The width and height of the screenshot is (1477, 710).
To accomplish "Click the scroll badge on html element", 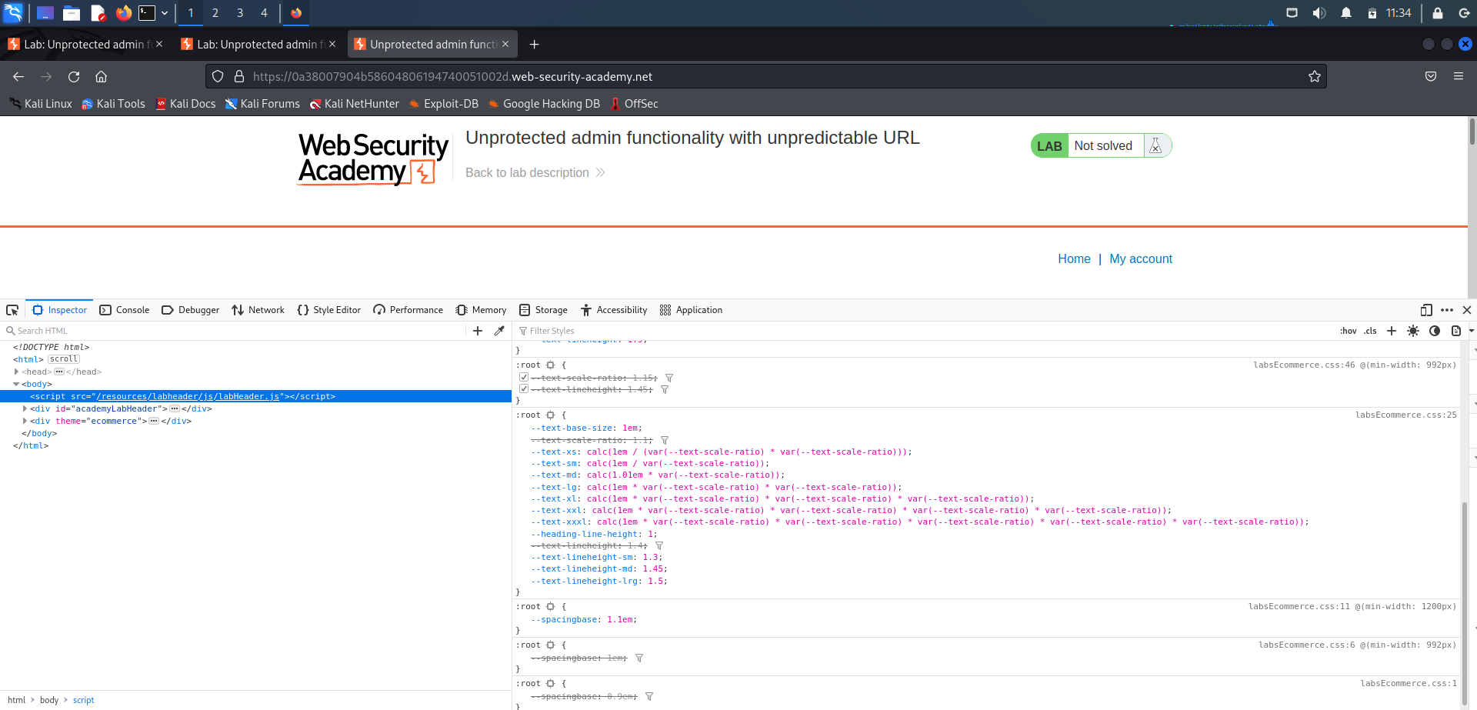I will pos(64,359).
